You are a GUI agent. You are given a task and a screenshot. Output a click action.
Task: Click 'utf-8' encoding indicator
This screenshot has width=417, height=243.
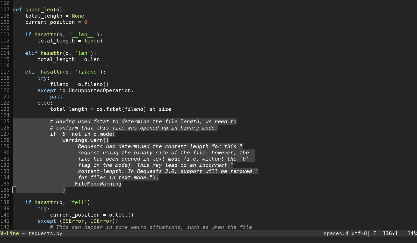point(359,233)
